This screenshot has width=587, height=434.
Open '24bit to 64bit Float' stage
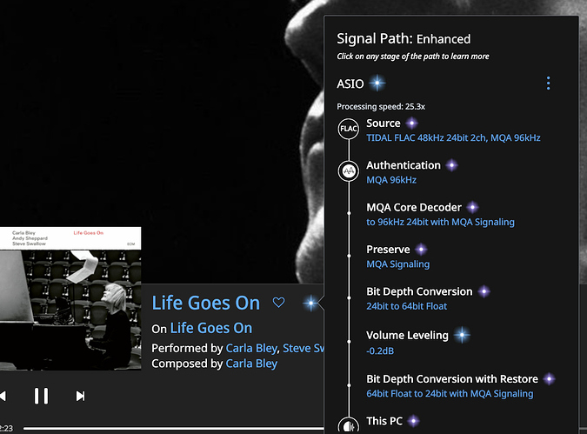[x=407, y=306]
